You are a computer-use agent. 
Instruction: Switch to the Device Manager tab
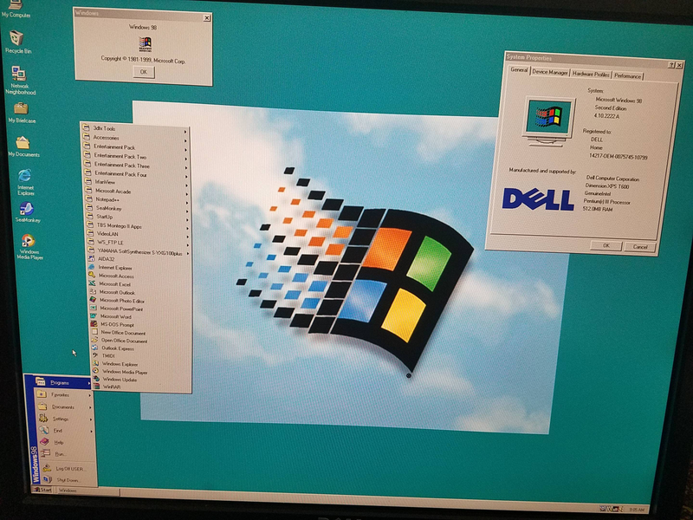point(550,72)
